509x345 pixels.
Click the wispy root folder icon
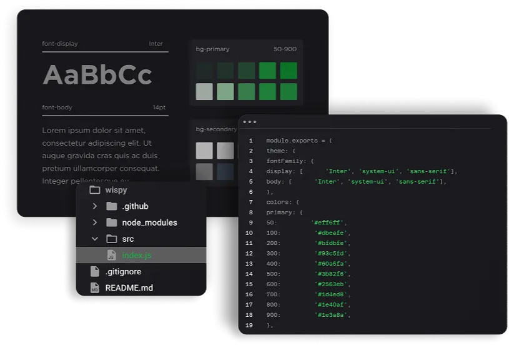click(95, 190)
